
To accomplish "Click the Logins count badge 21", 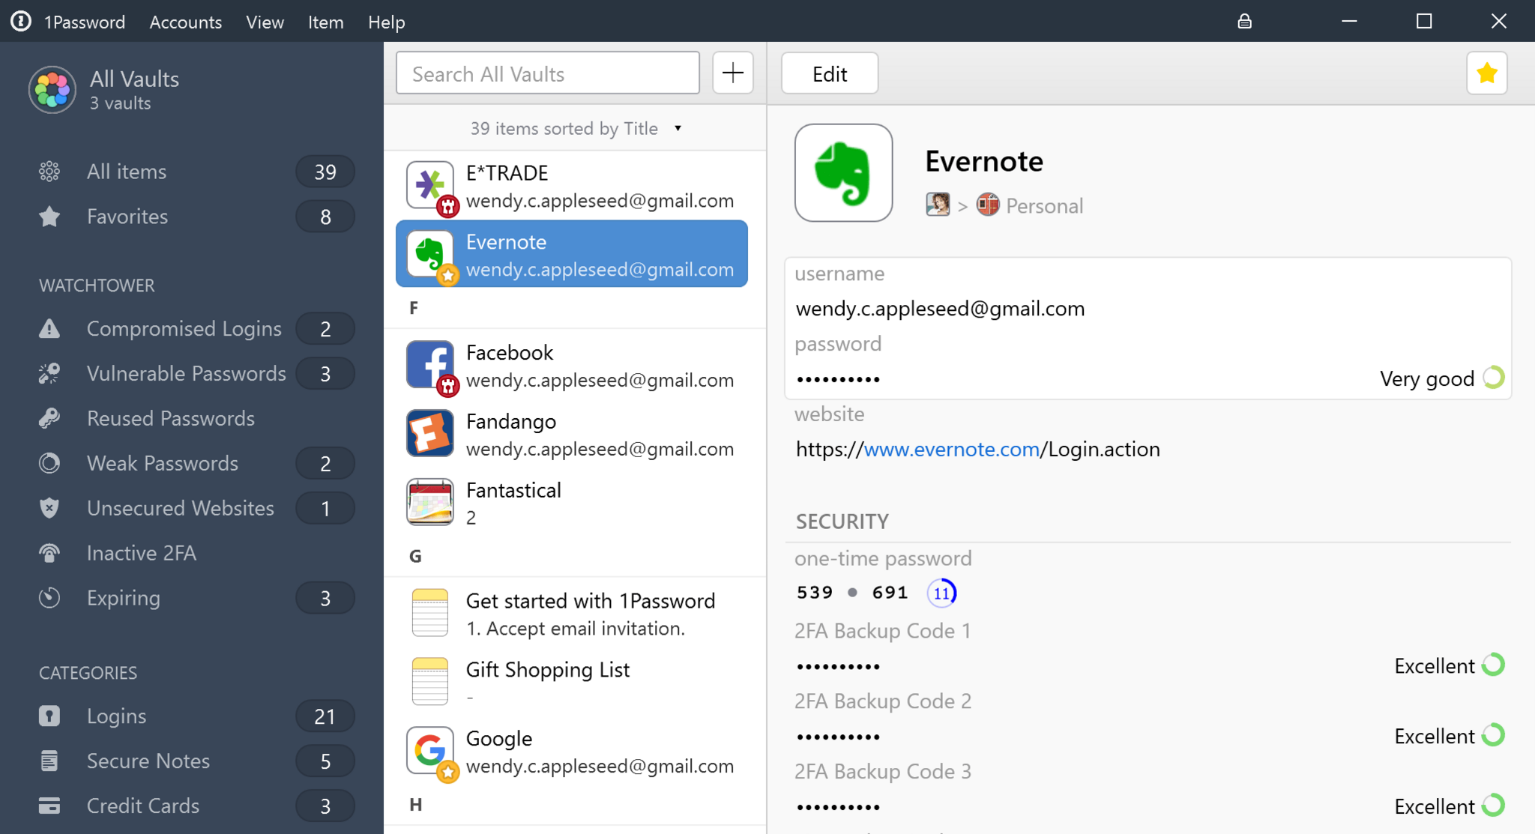I will coord(325,716).
